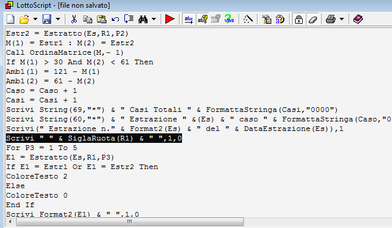392x228 pixels.
Task: Click the magic wand icon
Action: click(x=248, y=19)
